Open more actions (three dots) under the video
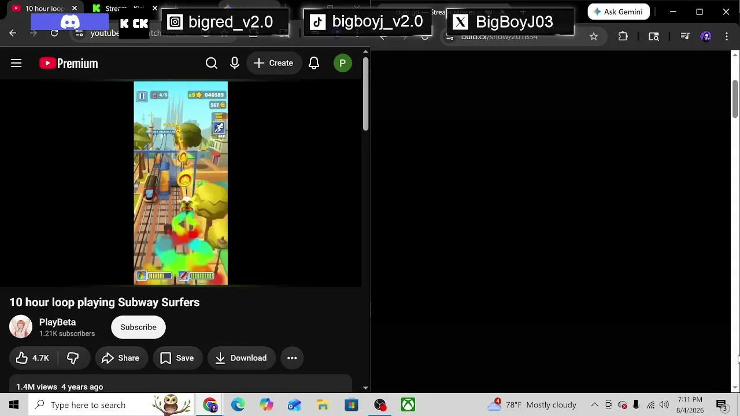 tap(292, 358)
